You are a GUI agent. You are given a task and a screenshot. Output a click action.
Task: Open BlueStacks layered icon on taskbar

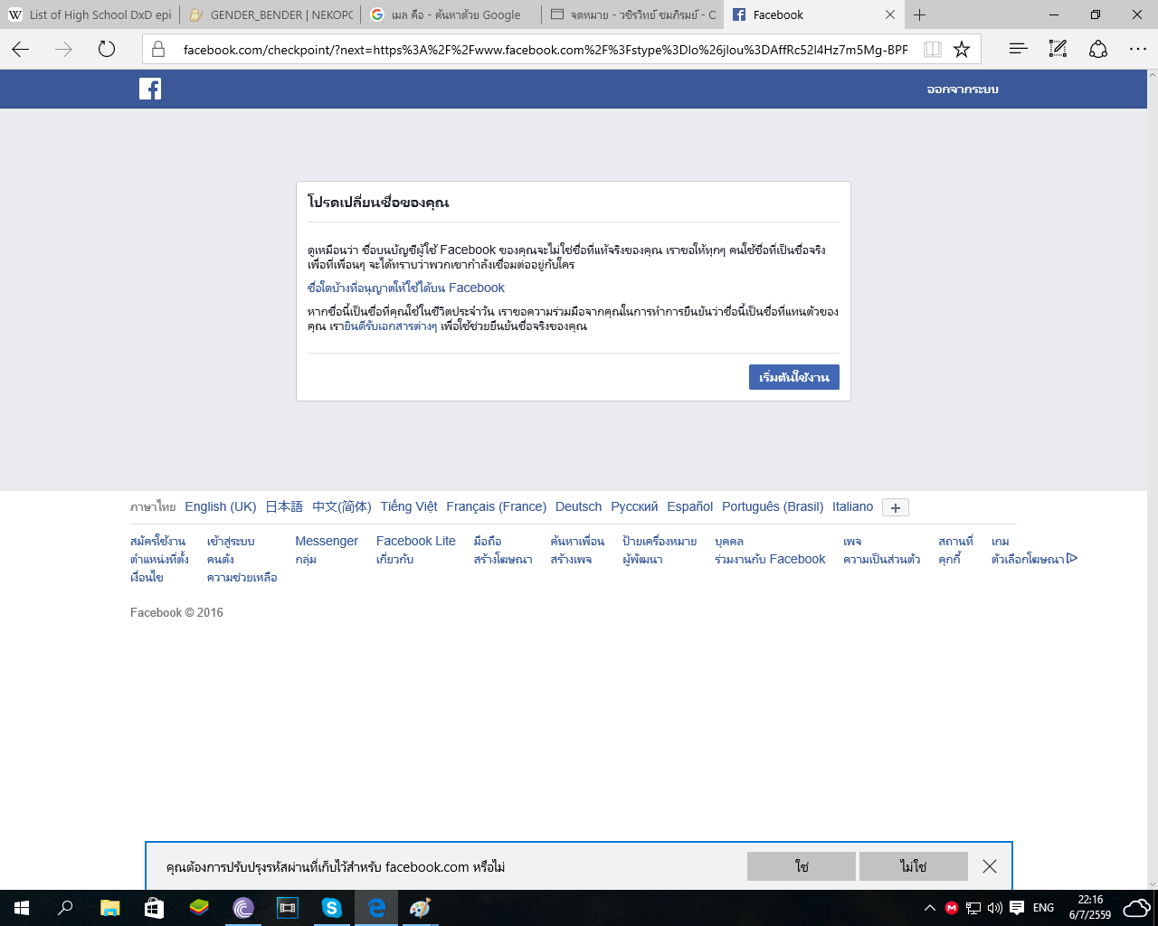coord(199,908)
